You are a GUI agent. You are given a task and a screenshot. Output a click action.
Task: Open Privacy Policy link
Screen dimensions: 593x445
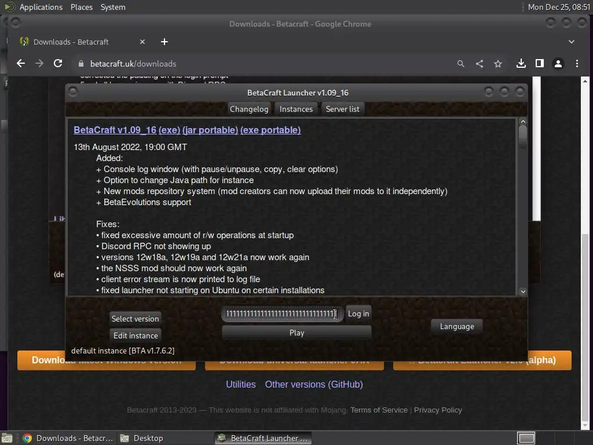pos(438,410)
